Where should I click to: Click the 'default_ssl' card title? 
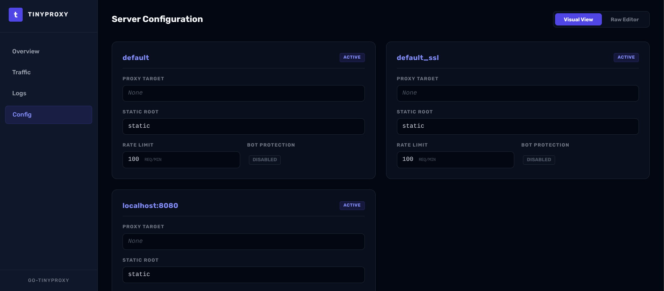(x=418, y=58)
